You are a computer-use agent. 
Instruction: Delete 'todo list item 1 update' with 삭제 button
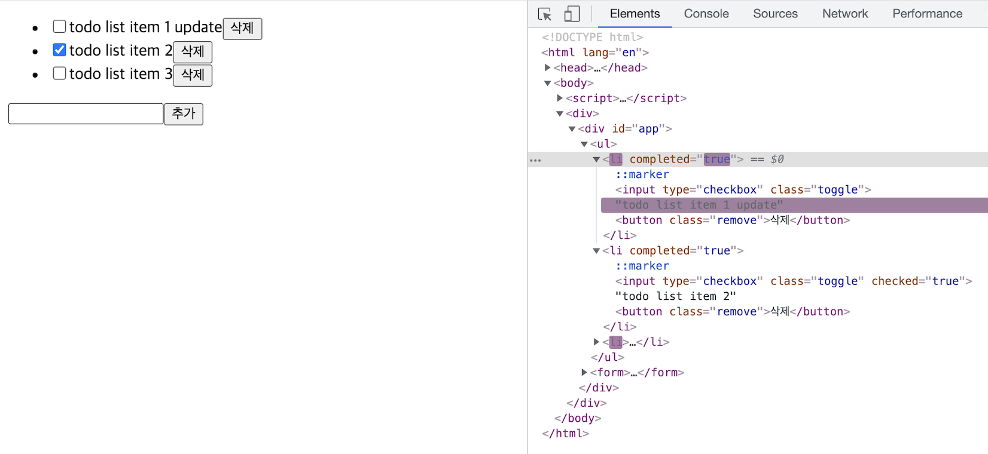242,28
